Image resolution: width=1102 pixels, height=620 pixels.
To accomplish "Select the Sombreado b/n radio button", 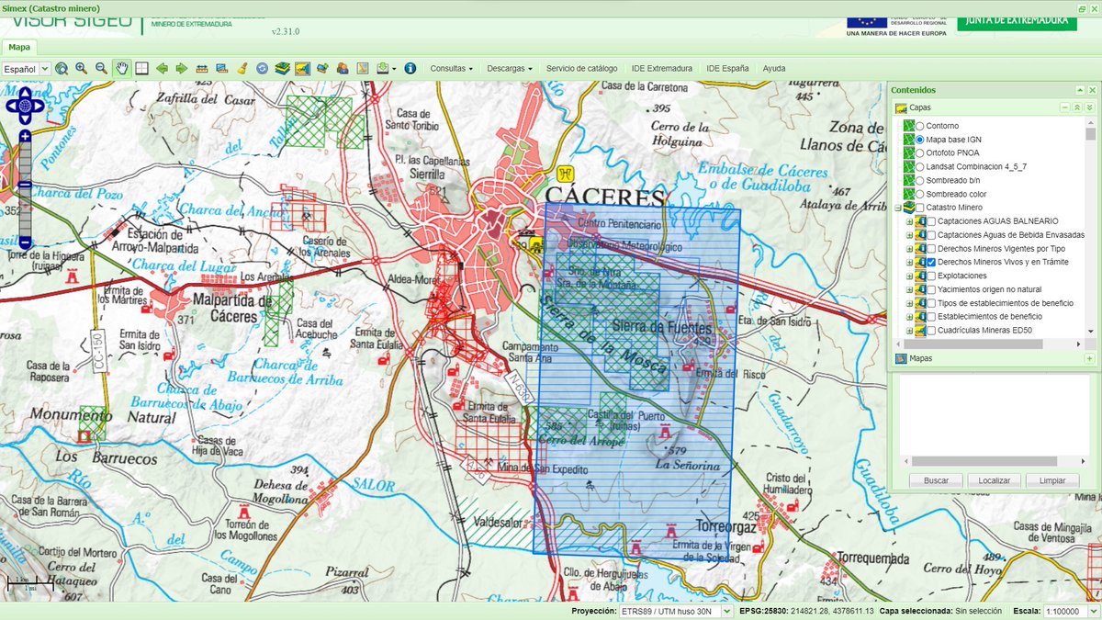I will [920, 180].
